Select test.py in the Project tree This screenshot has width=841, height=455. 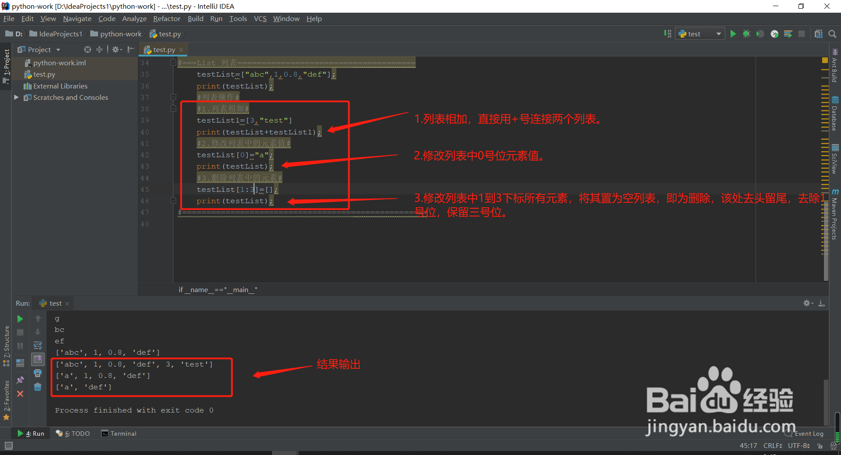[x=44, y=74]
